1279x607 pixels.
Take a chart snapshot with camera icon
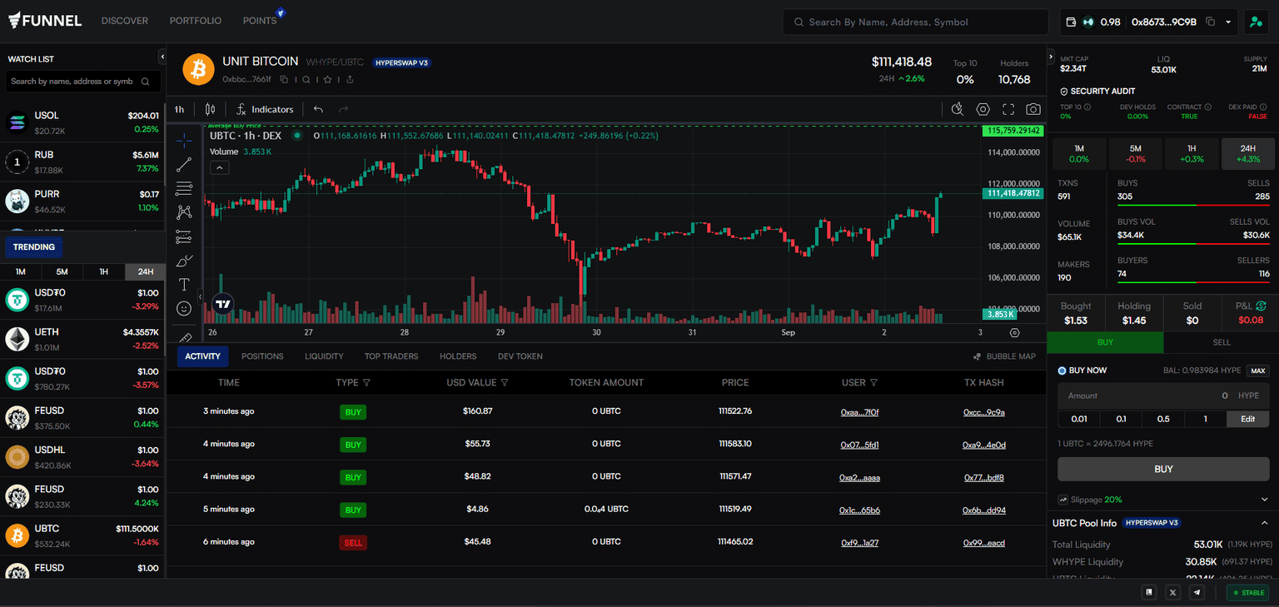point(1033,109)
